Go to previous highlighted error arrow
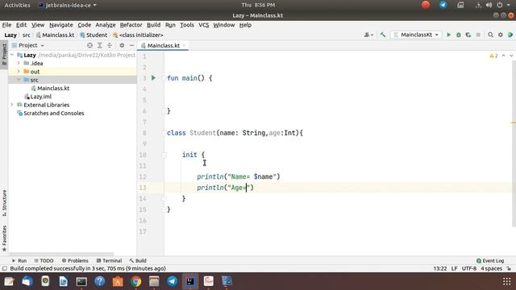The image size is (516, 290). pyautogui.click(x=503, y=56)
